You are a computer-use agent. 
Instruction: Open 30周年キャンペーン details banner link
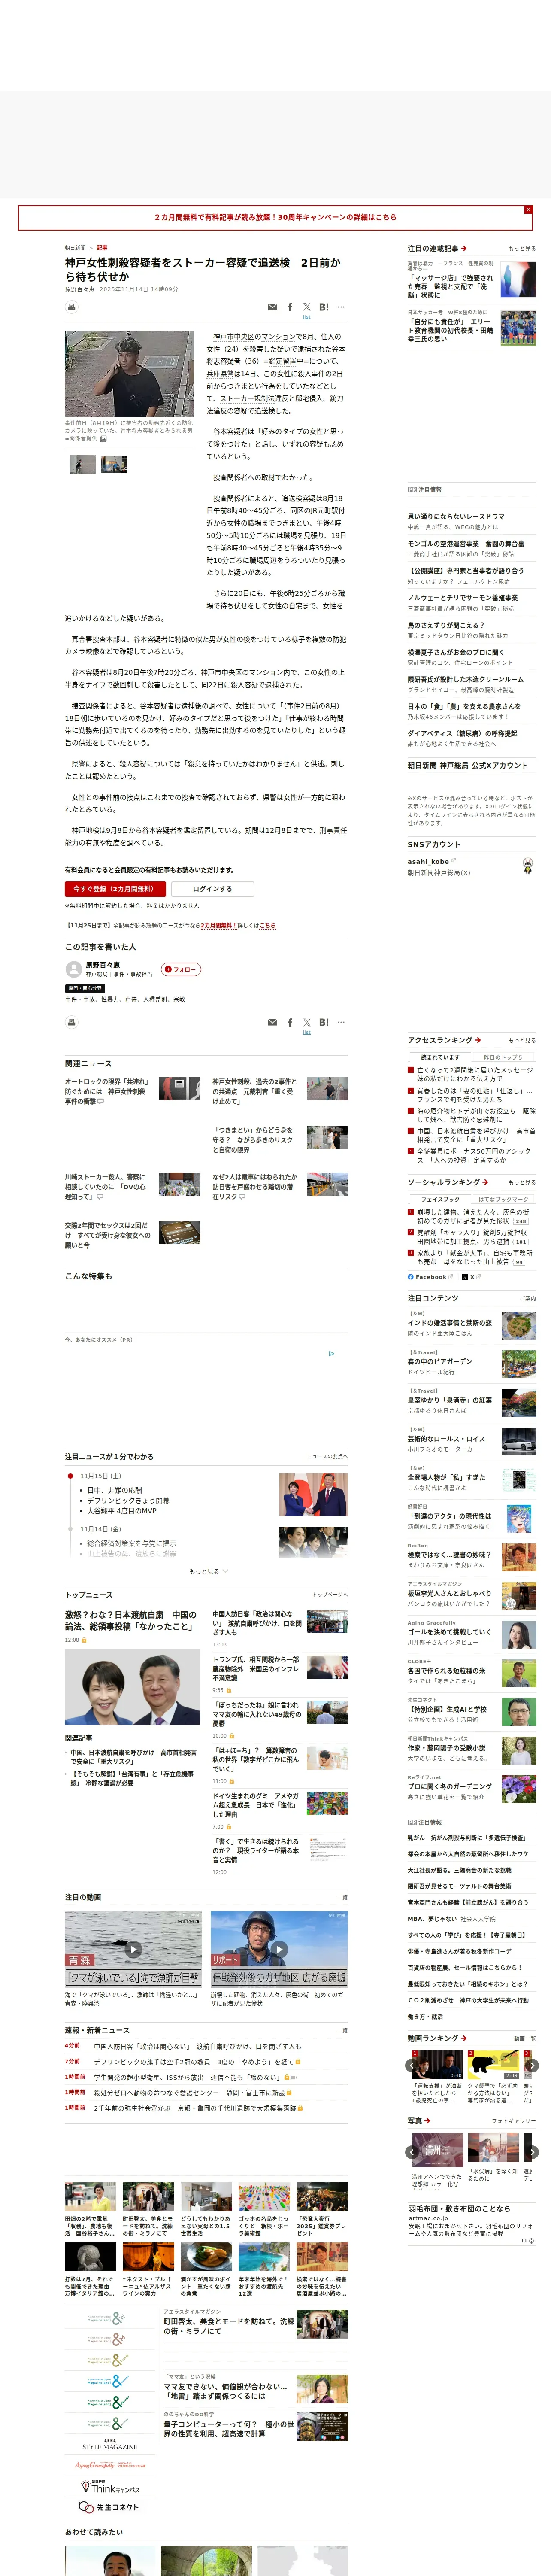275,217
